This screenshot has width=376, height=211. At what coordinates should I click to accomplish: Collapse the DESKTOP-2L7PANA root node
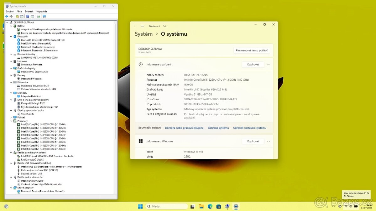(8, 23)
